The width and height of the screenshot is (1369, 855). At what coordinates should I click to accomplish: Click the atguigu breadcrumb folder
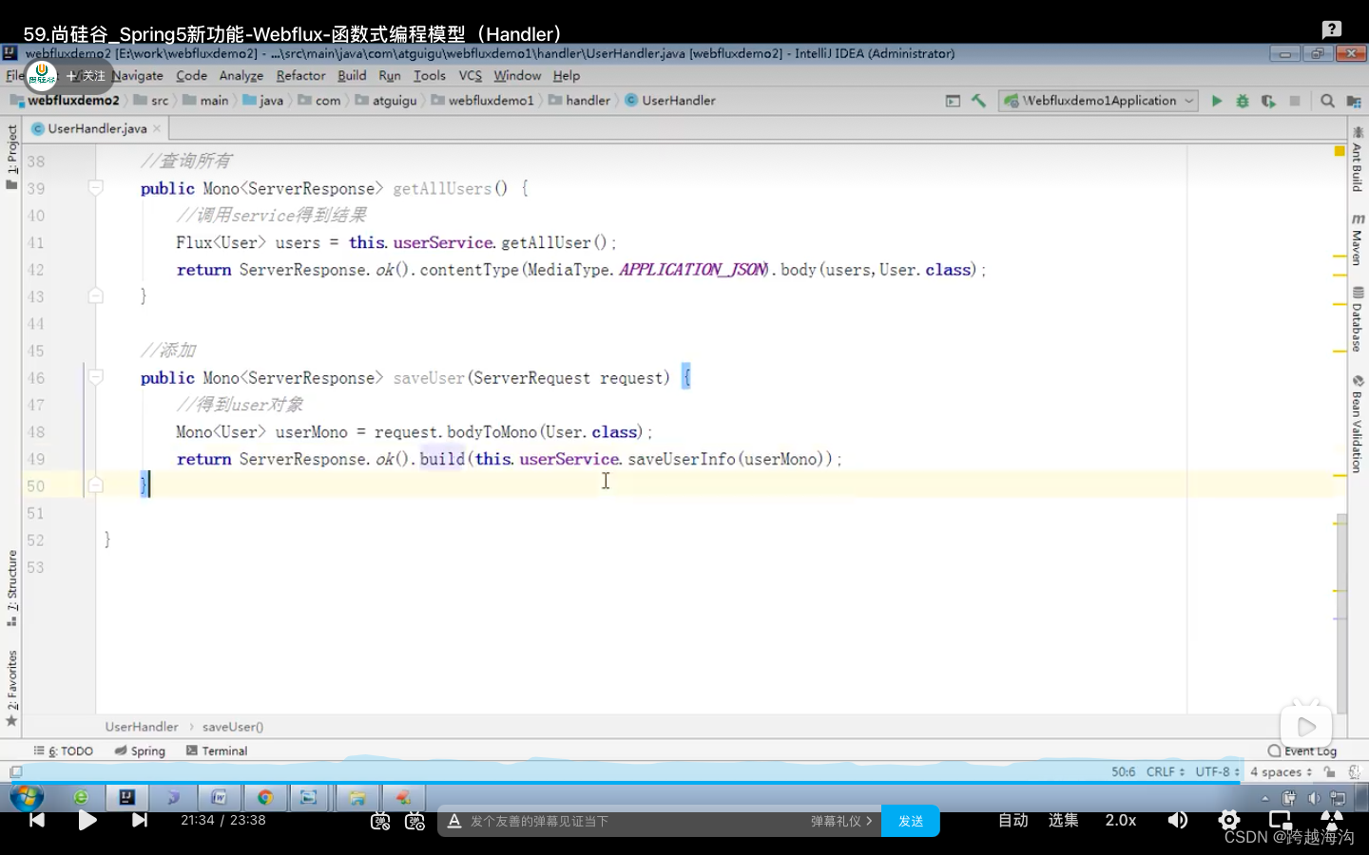coord(387,101)
